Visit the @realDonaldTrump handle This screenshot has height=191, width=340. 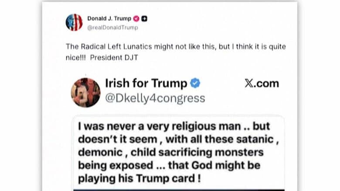pyautogui.click(x=112, y=27)
